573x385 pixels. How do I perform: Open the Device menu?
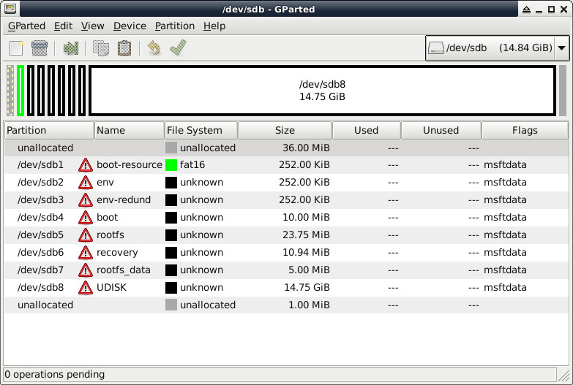pyautogui.click(x=130, y=26)
